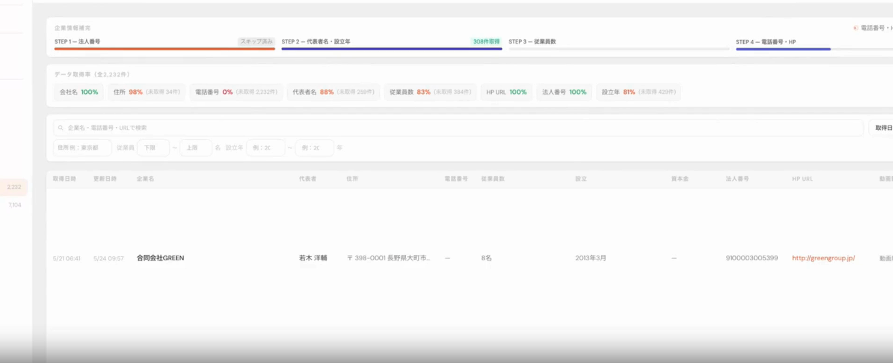Screen dimensions: 893x363
Task: Click the 法人番号 100% stat chip
Action: coord(564,92)
